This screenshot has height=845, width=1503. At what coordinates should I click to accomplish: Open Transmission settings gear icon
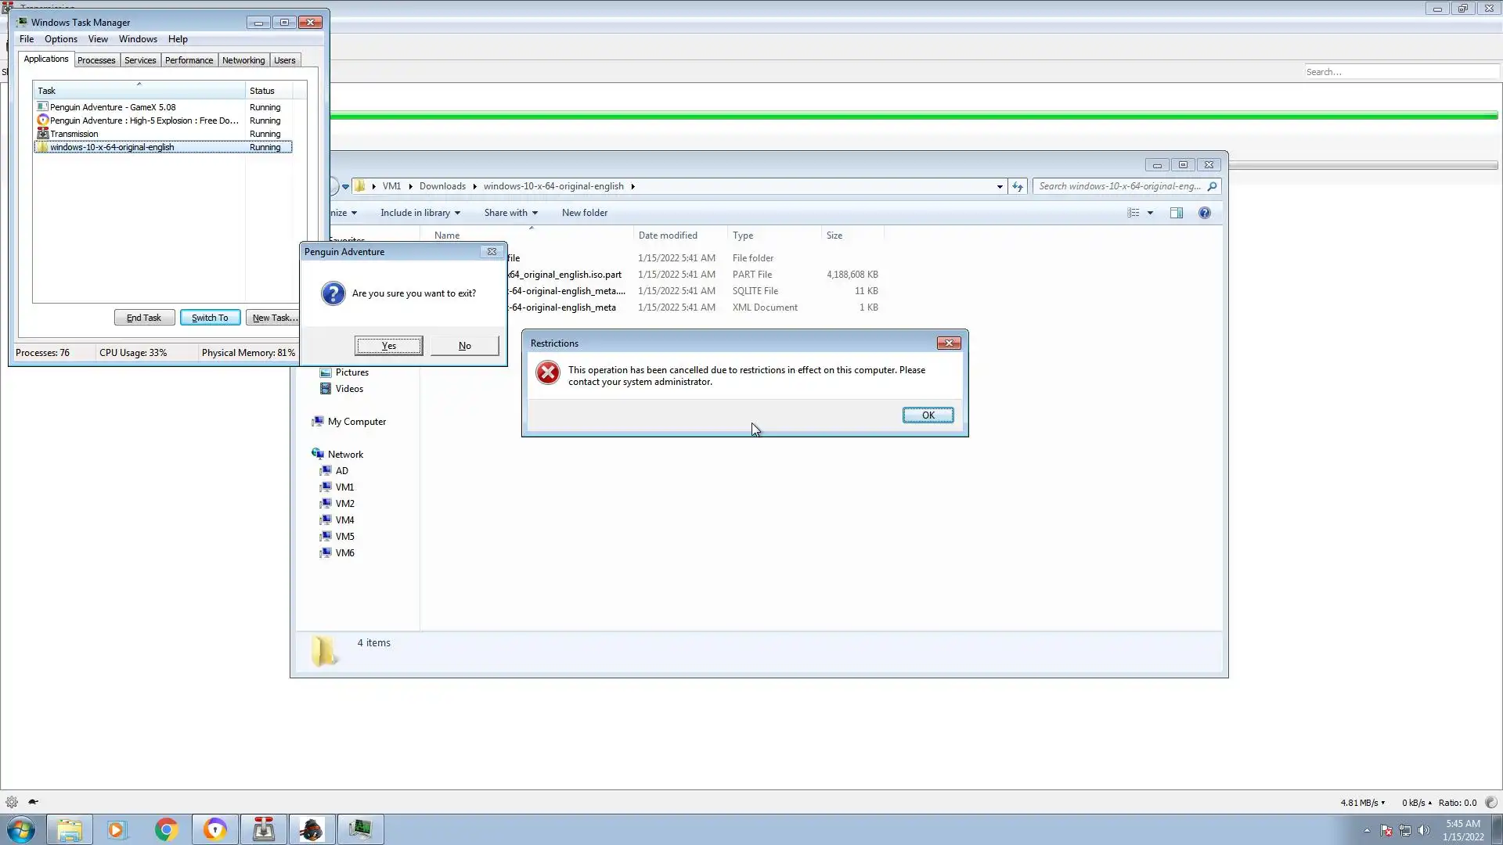[12, 802]
